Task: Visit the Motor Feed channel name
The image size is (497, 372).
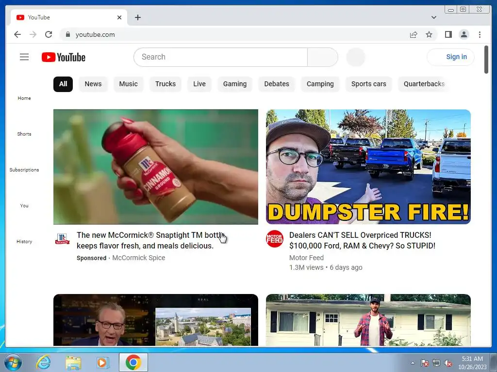Action: point(306,258)
